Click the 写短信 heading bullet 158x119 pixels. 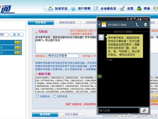click(x=36, y=33)
